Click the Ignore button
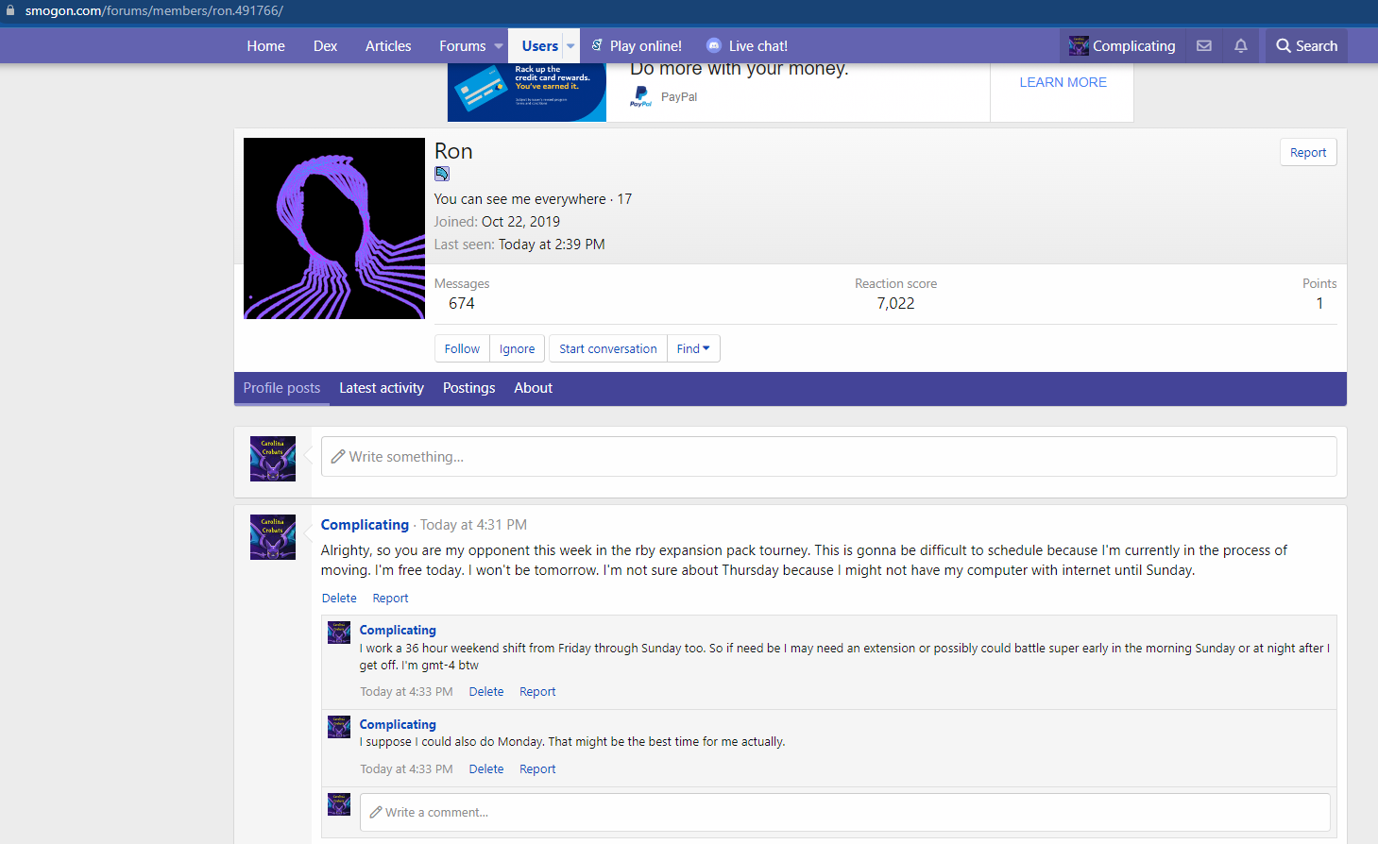The width and height of the screenshot is (1378, 844). pos(517,348)
